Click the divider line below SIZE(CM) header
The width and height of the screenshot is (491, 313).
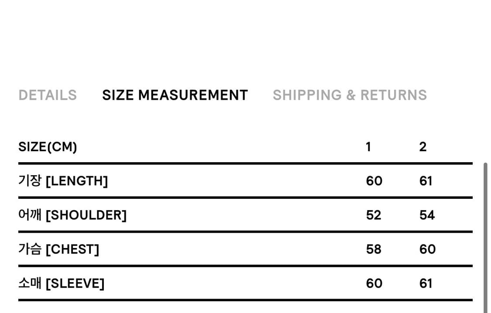click(245, 163)
